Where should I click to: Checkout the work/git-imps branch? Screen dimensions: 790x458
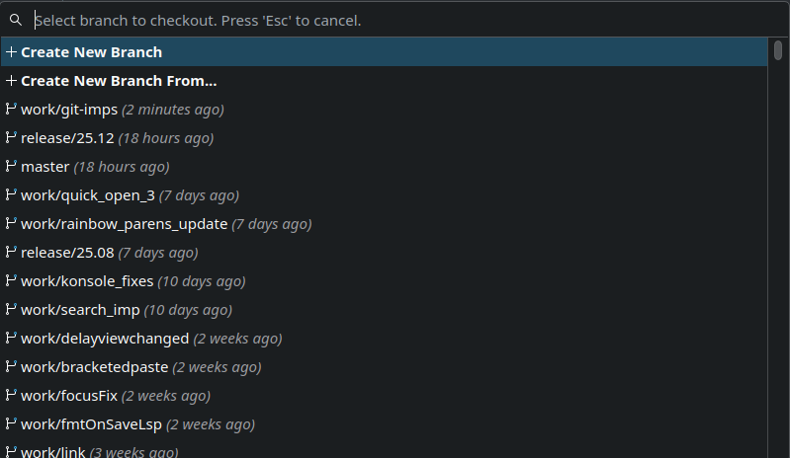(69, 110)
